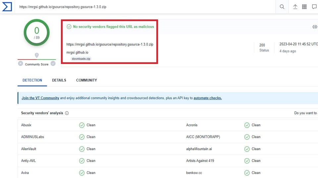
Task: Click the Community Score label
Action: click(x=37, y=64)
